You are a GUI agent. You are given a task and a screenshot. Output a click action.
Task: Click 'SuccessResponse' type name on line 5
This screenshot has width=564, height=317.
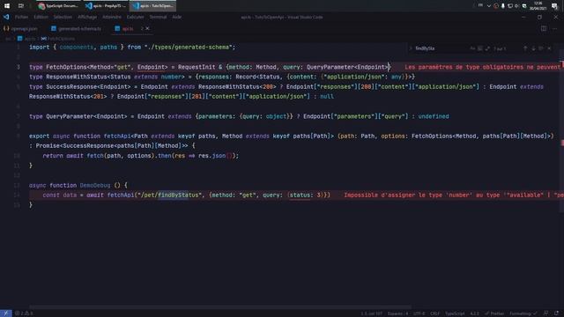coord(71,87)
